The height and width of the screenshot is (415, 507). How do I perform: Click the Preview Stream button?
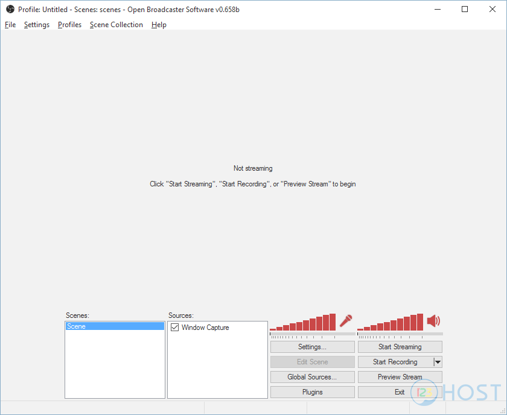400,377
